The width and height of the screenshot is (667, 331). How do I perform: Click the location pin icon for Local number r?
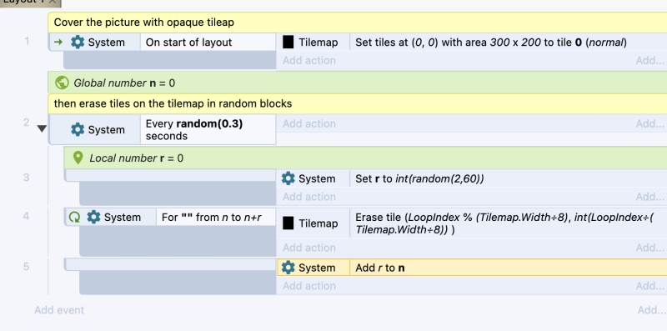click(78, 158)
